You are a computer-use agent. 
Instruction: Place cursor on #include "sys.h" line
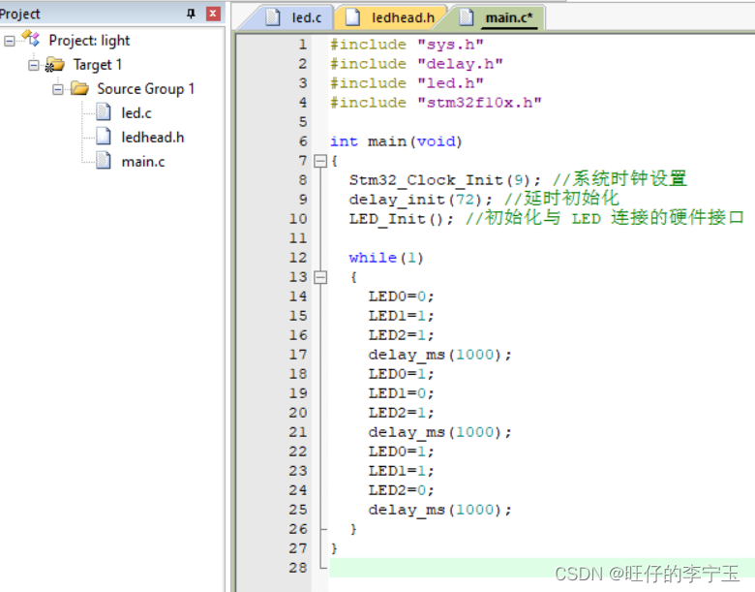(x=407, y=45)
